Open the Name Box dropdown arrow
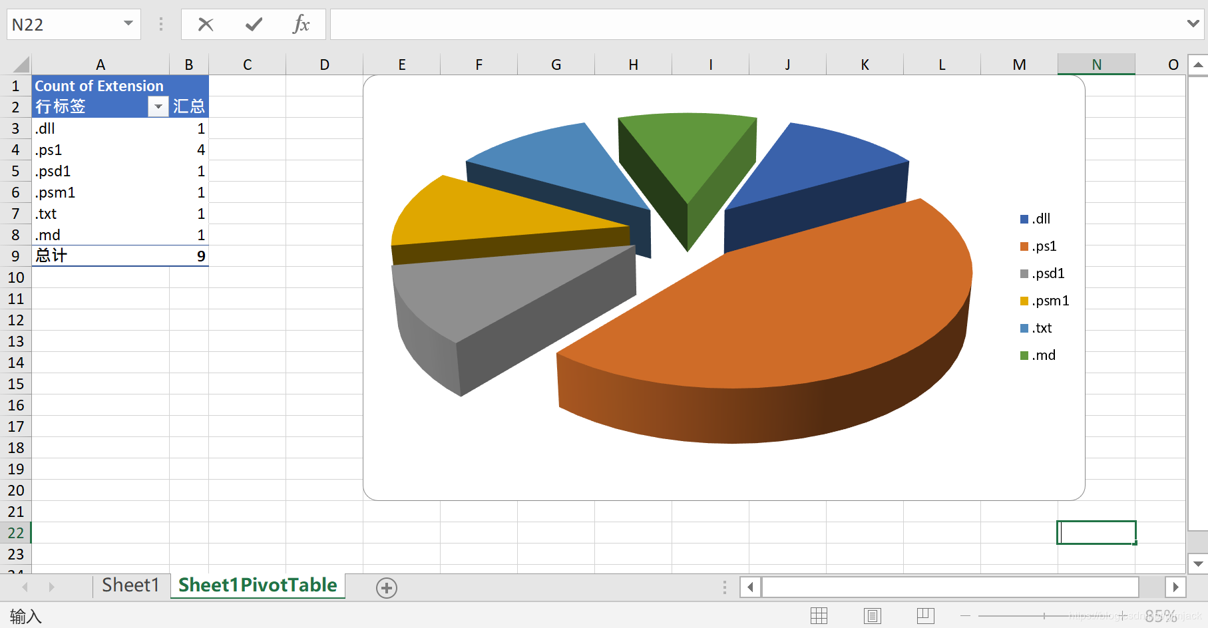Image resolution: width=1208 pixels, height=628 pixels. (128, 24)
